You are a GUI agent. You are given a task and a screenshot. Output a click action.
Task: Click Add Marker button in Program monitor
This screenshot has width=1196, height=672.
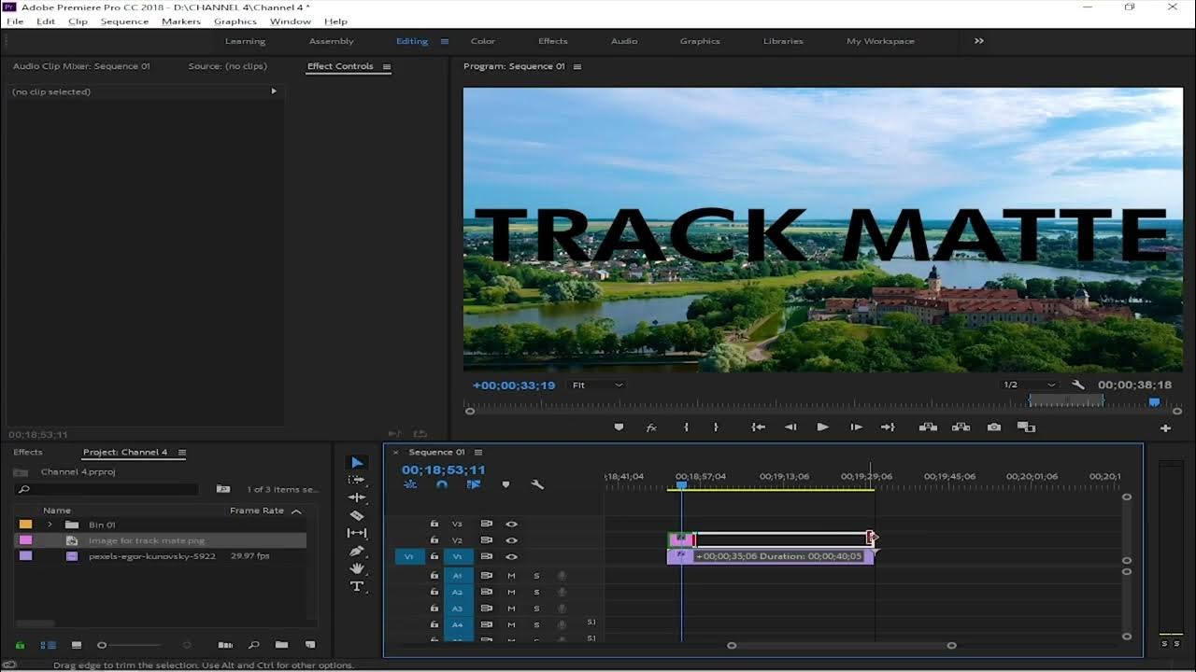(619, 427)
